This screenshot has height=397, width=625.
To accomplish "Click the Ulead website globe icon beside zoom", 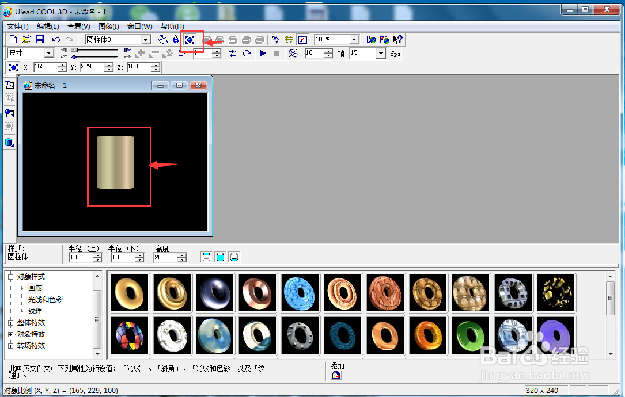I will tap(371, 40).
